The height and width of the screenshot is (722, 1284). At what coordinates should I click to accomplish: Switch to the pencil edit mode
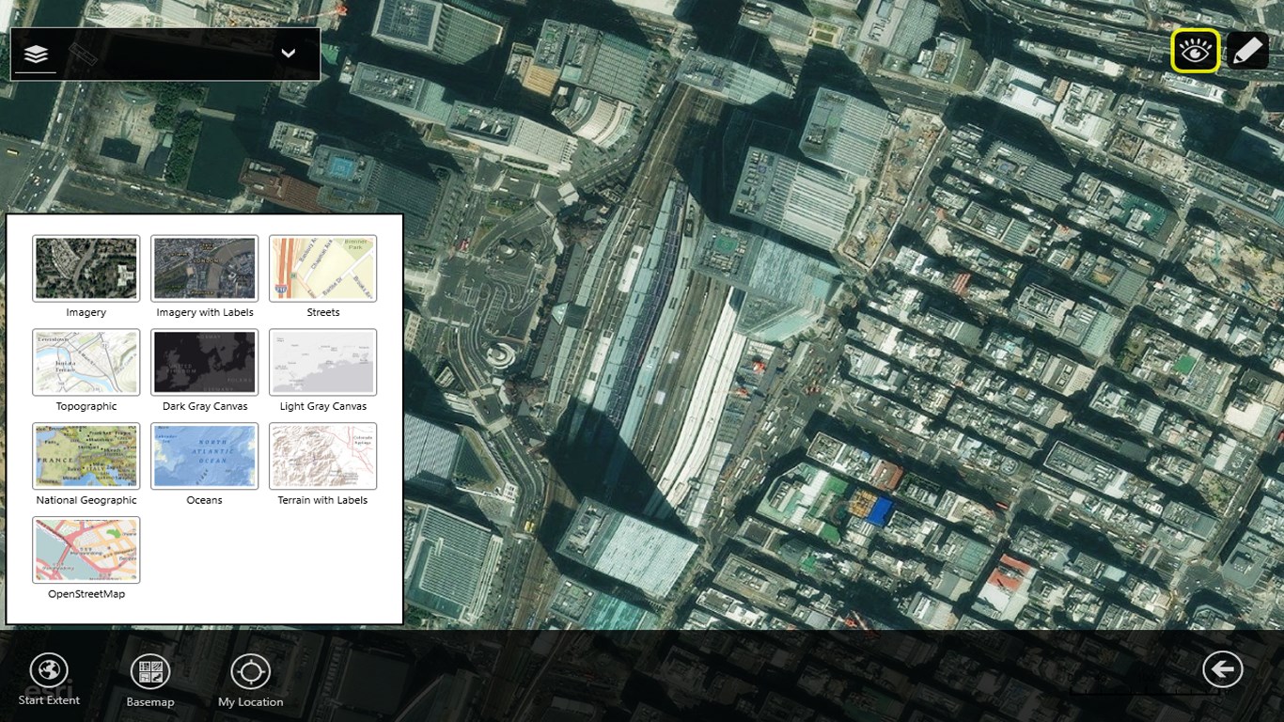(x=1247, y=51)
